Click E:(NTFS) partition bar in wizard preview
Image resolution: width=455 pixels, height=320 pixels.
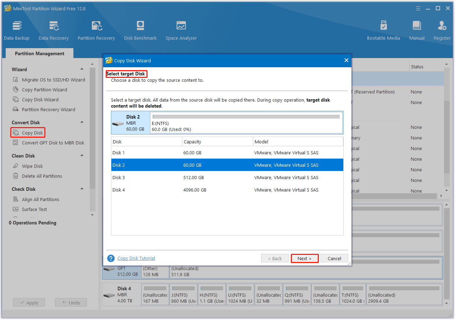(246, 122)
